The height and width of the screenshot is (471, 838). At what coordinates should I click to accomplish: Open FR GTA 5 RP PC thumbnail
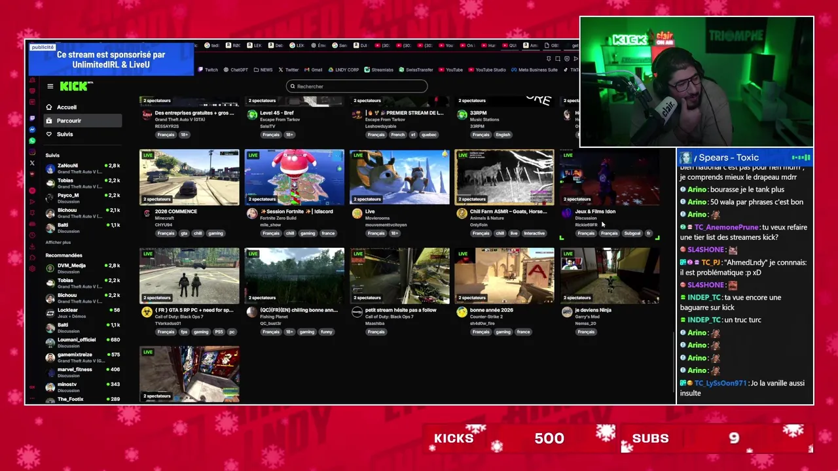pos(189,276)
